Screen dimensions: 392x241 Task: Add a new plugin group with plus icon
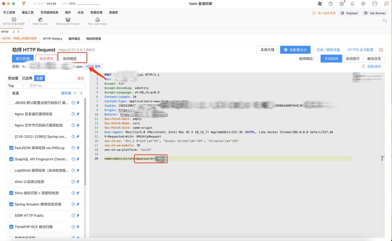click(x=81, y=93)
